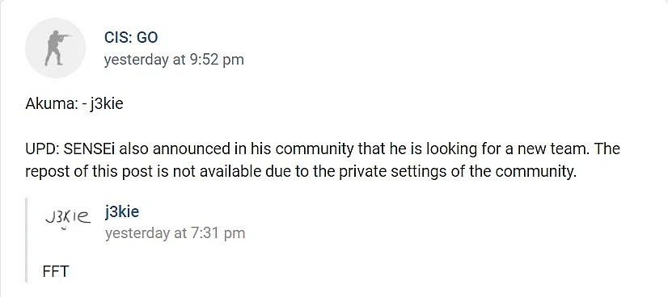
Task: Click the word 'Akuma:' in the post
Action: click(x=51, y=104)
